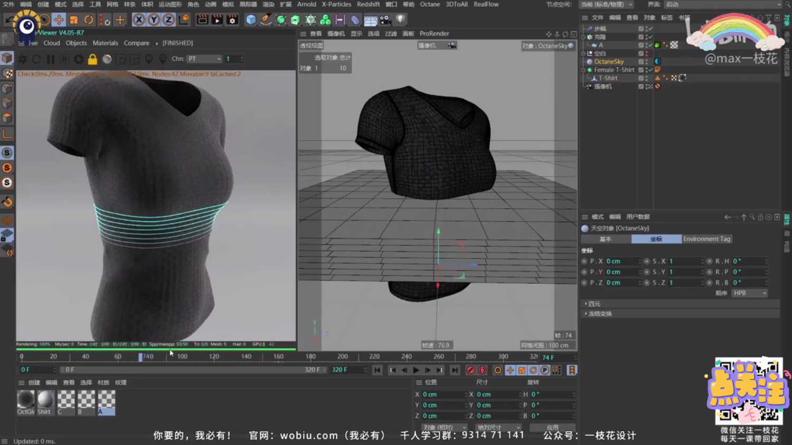Toggle Y axis lock
The height and width of the screenshot is (445, 792).
pyautogui.click(x=154, y=20)
